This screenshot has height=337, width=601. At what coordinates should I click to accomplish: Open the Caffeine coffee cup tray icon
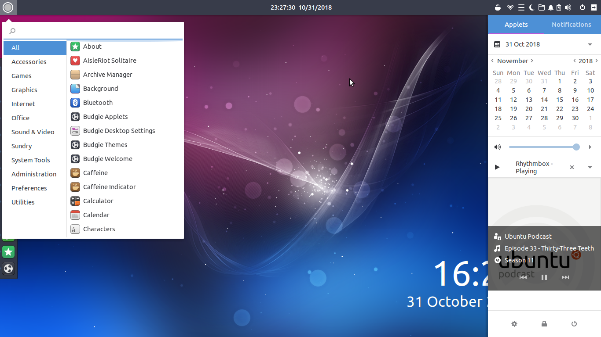498,7
